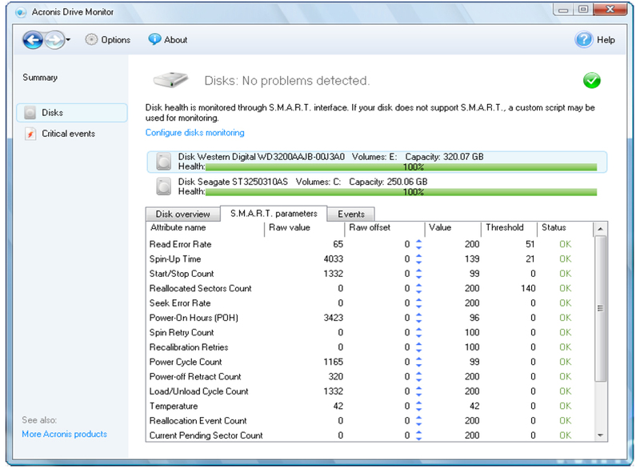640x469 pixels.
Task: Adjust Temperature raw offset spinner
Action: tap(418, 406)
